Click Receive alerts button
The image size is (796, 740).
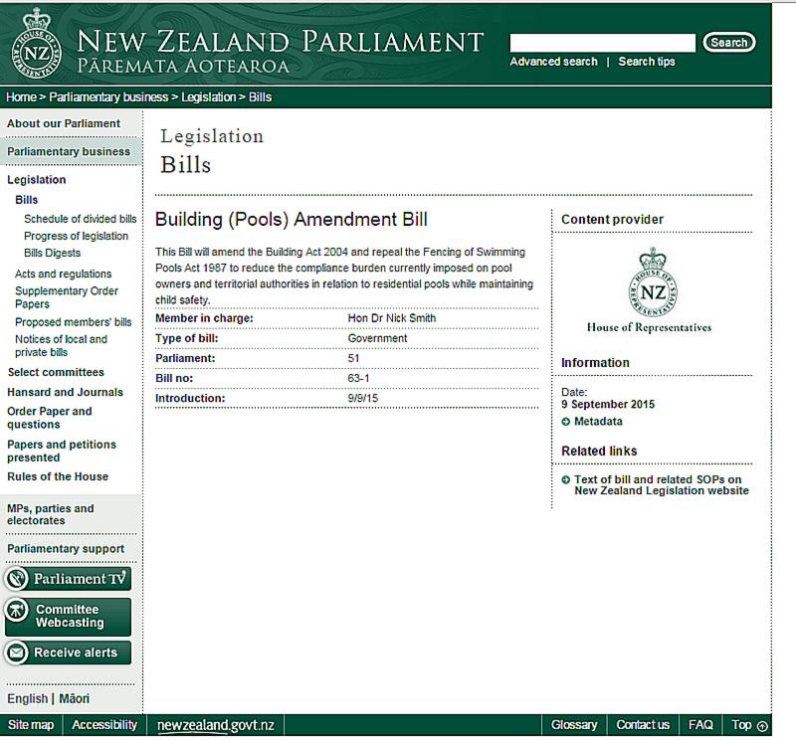click(68, 652)
